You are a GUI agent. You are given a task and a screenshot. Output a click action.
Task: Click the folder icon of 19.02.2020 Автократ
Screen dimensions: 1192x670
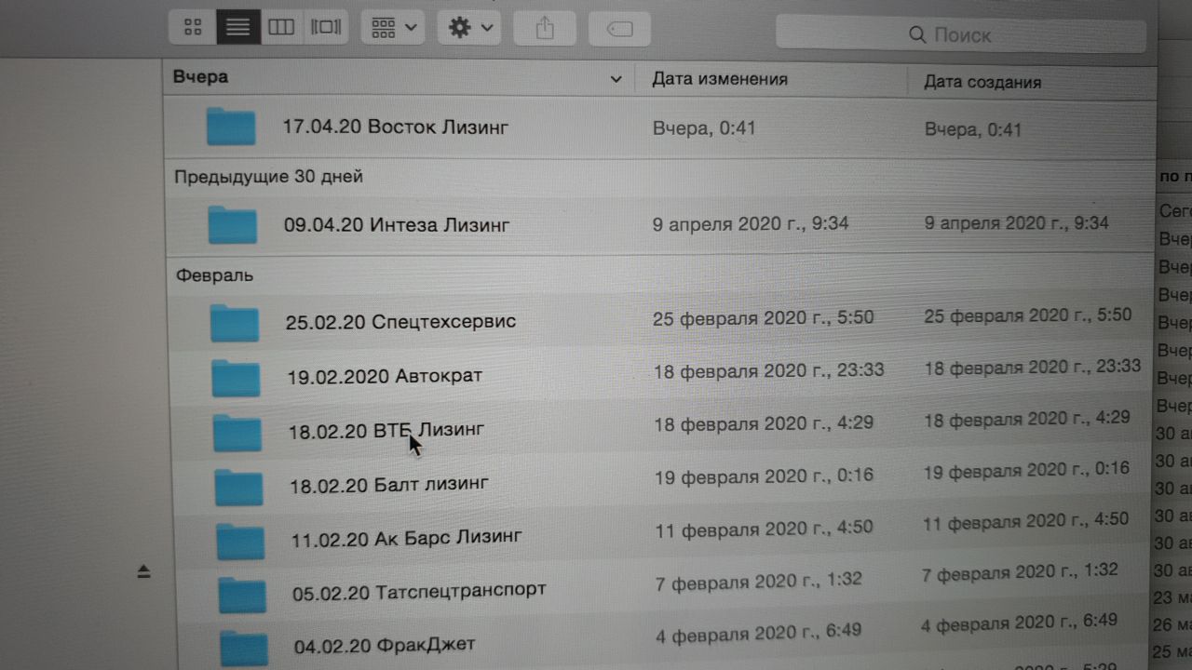coord(236,377)
